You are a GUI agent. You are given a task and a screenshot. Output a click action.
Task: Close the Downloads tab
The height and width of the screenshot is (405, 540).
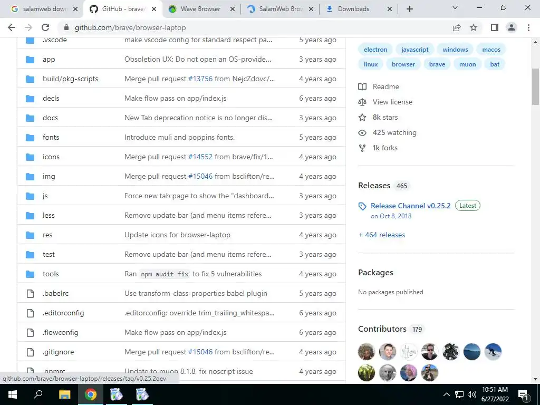390,9
